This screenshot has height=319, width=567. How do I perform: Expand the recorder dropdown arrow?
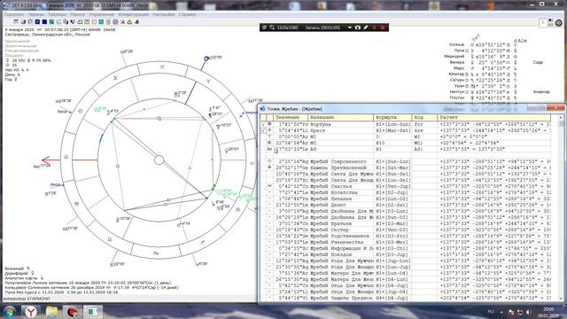[350, 27]
